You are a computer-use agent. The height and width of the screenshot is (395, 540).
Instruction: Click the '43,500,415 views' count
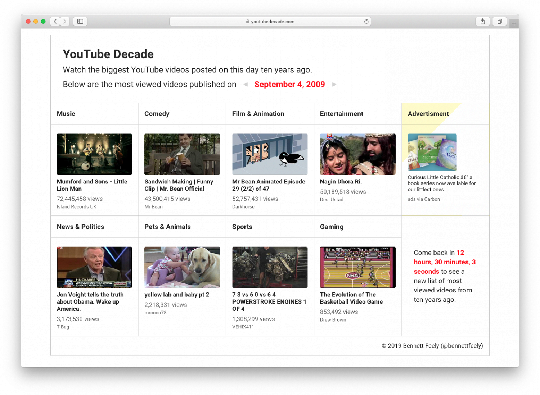coord(167,199)
